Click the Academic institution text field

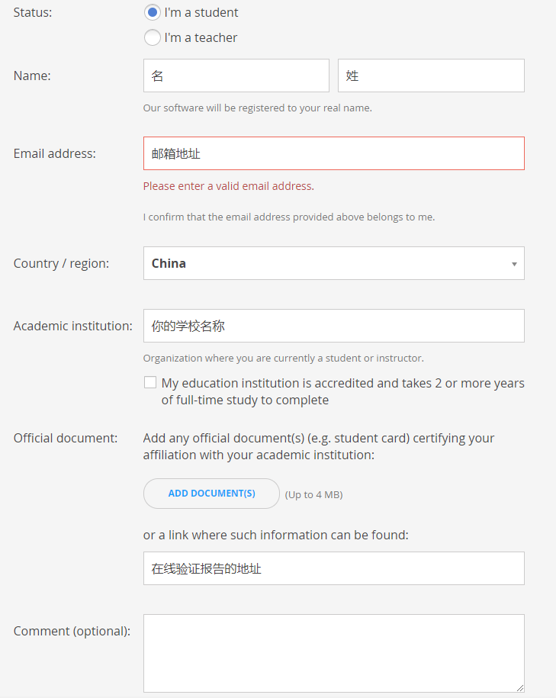point(333,326)
